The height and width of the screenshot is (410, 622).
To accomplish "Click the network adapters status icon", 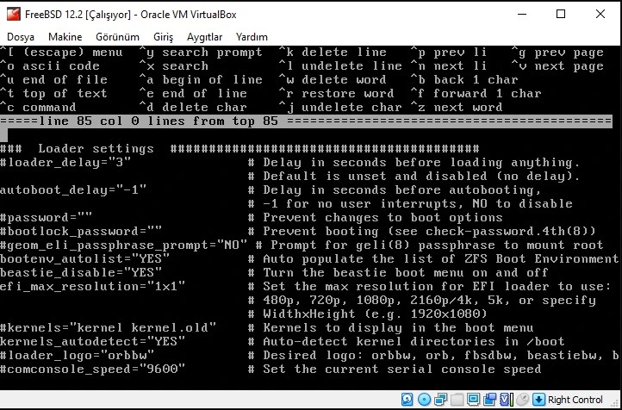I will (441, 400).
